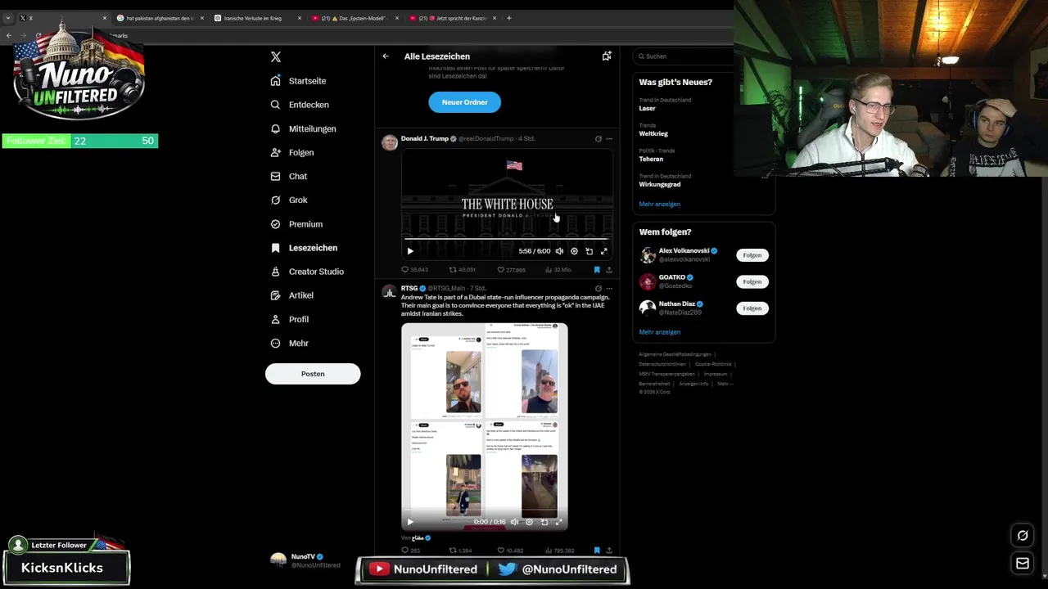Share the RTSG post
Screen dimensions: 1048x589
point(609,551)
